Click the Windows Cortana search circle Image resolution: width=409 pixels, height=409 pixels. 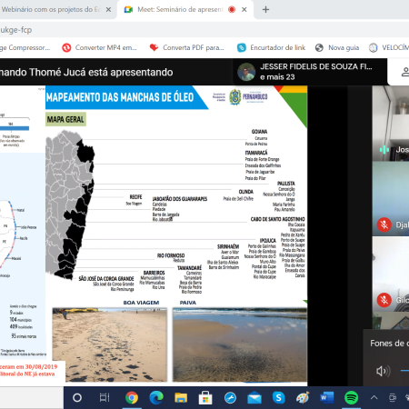point(77,397)
